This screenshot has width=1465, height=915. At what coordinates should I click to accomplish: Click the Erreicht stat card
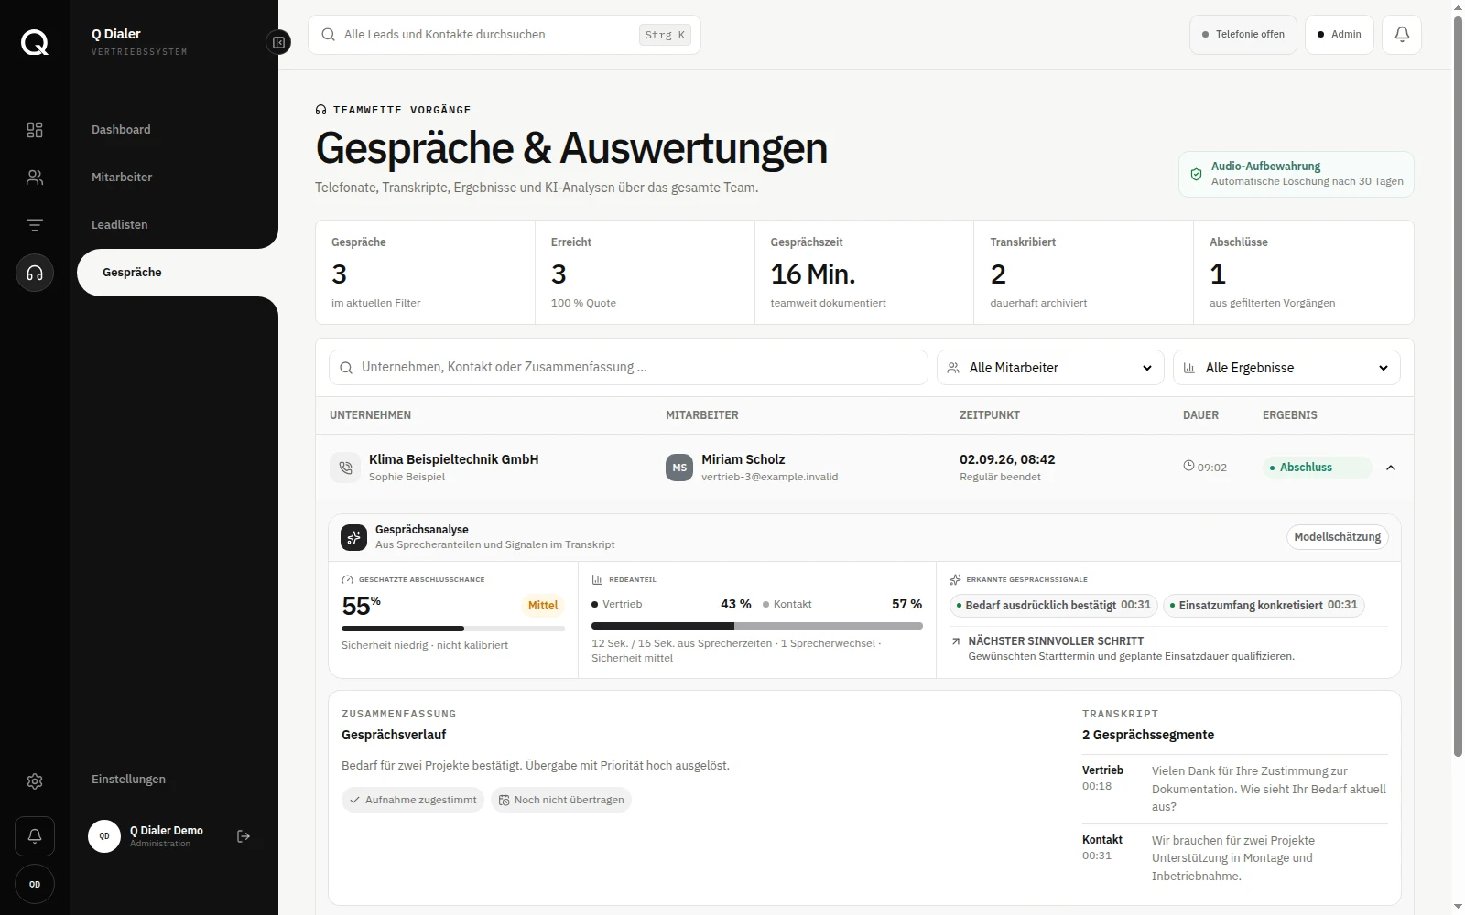point(645,273)
